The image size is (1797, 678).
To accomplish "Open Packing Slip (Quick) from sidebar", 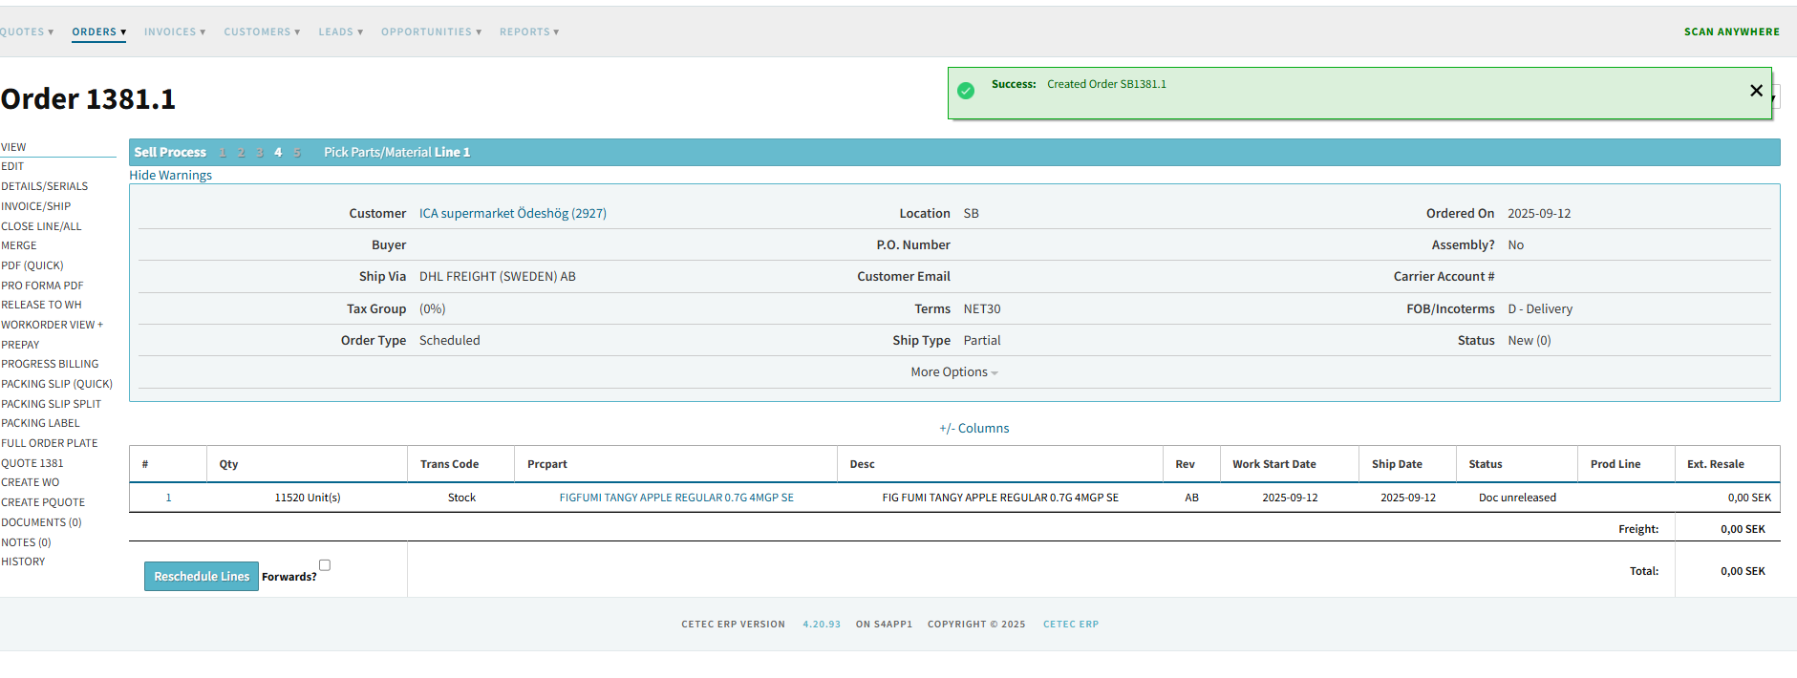I will tap(56, 384).
